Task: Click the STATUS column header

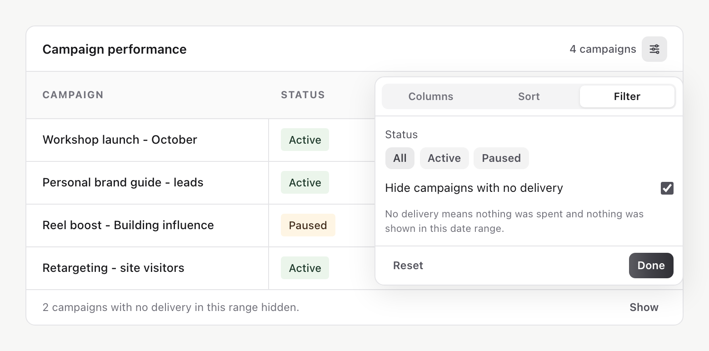Action: pos(303,95)
